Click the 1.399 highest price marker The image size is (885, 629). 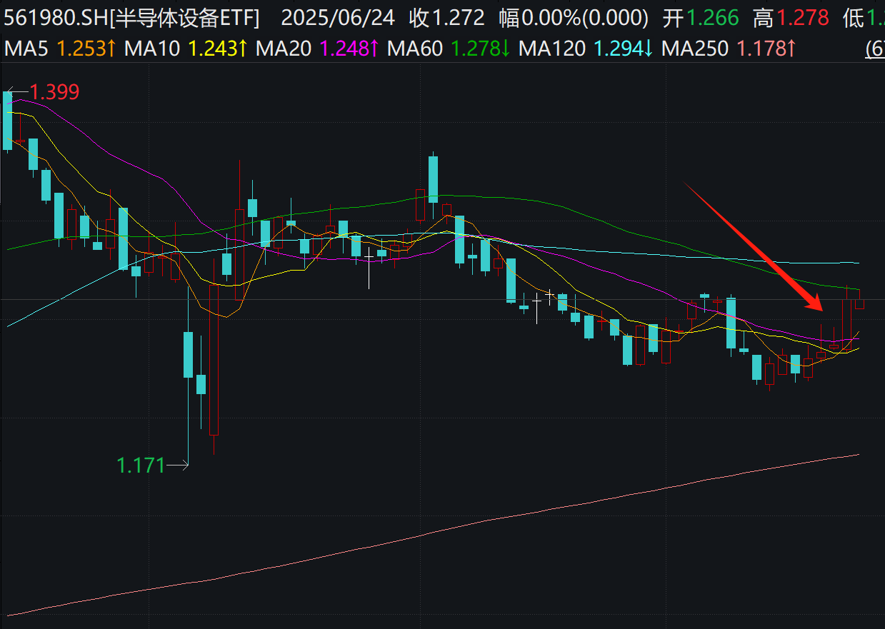coord(54,92)
